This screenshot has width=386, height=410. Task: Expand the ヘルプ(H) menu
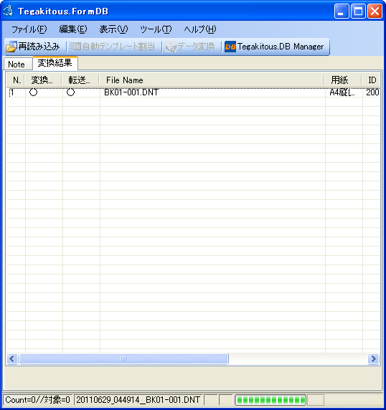(200, 29)
